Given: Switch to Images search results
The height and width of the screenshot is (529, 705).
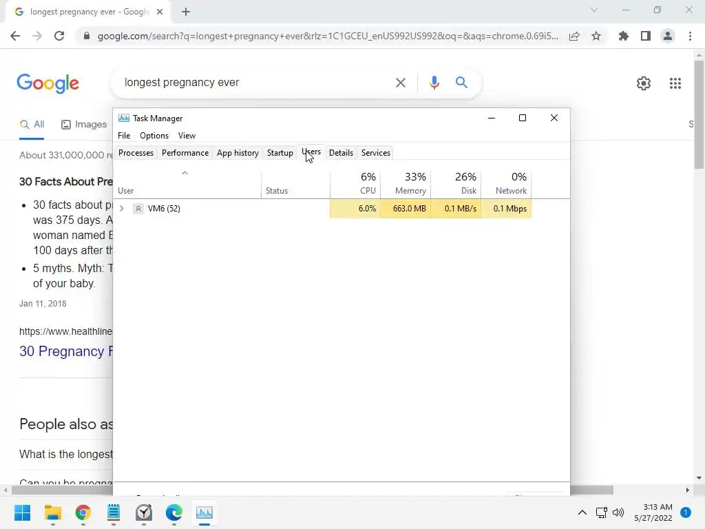Looking at the screenshot, I should (x=84, y=125).
